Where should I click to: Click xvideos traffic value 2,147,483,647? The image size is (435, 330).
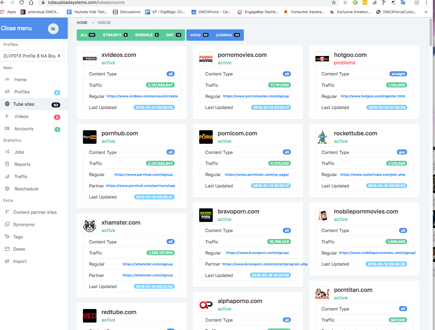pyautogui.click(x=160, y=85)
